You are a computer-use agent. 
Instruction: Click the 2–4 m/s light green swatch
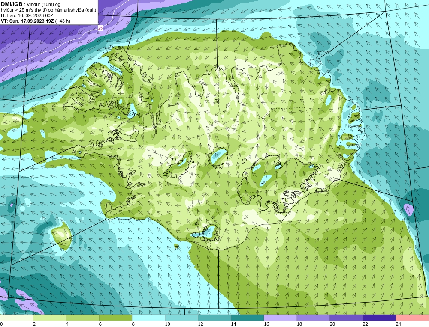pos(49,318)
